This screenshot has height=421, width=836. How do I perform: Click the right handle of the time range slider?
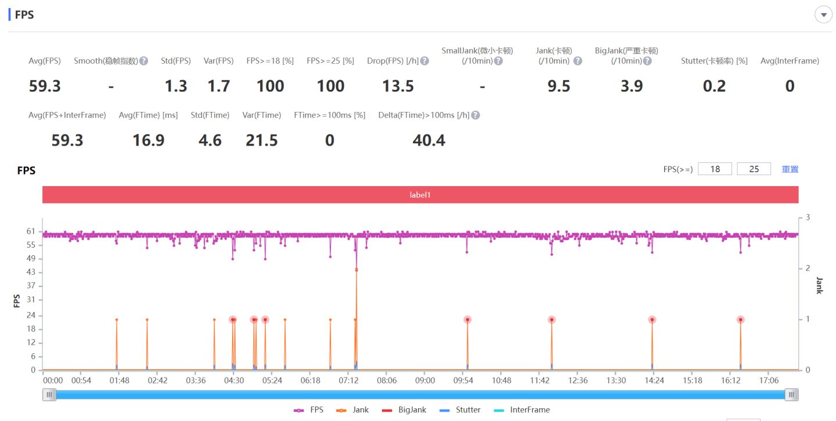[791, 395]
